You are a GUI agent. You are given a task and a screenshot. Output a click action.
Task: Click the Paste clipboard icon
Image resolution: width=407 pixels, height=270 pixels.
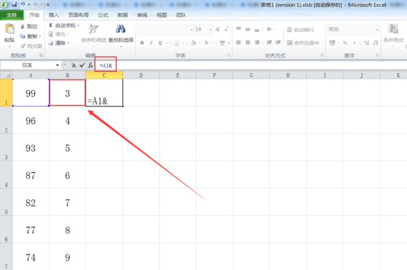pos(9,28)
